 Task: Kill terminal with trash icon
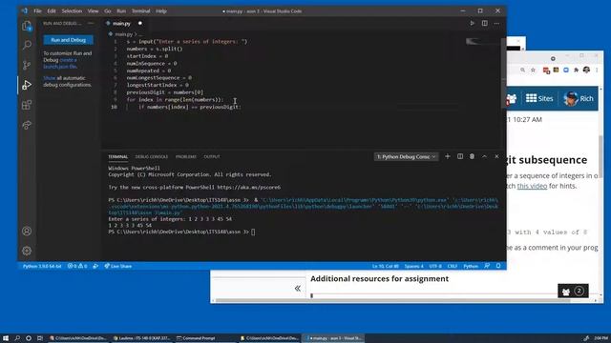(x=472, y=156)
